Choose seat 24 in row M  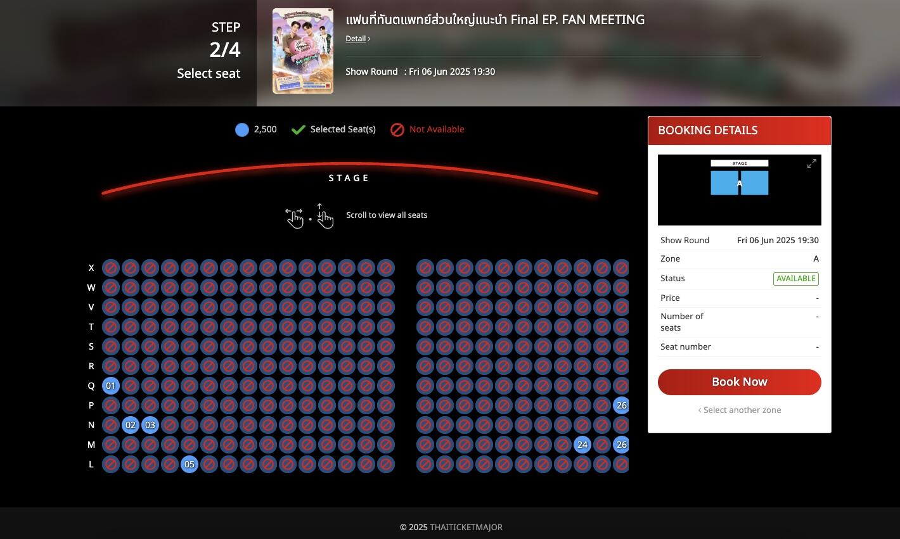click(x=582, y=445)
